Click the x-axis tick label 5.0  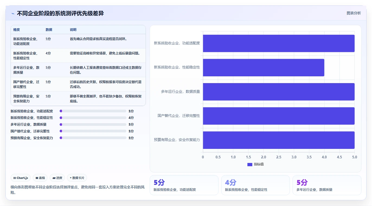(354, 157)
